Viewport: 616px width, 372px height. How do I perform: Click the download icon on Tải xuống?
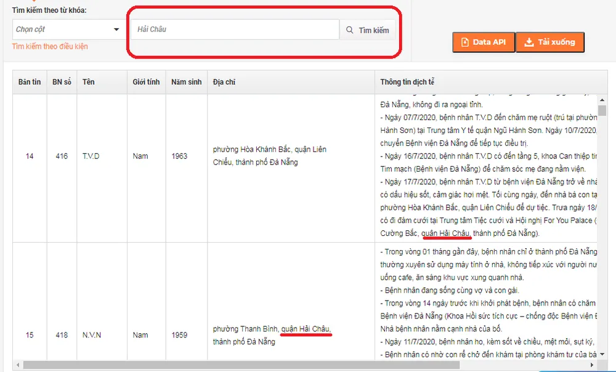coord(529,42)
